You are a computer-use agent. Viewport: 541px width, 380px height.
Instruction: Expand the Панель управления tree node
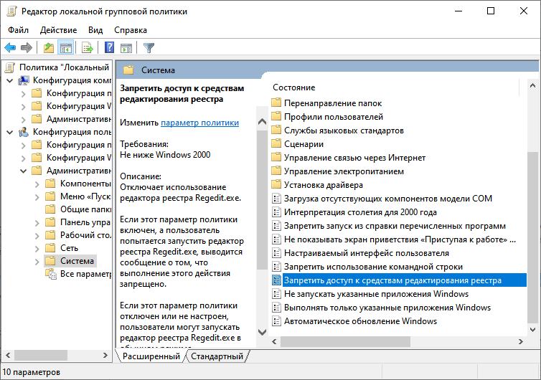[x=37, y=223]
